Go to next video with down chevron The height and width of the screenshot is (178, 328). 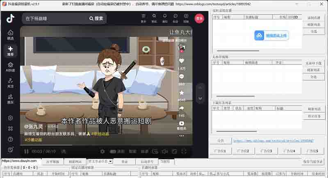[200, 98]
